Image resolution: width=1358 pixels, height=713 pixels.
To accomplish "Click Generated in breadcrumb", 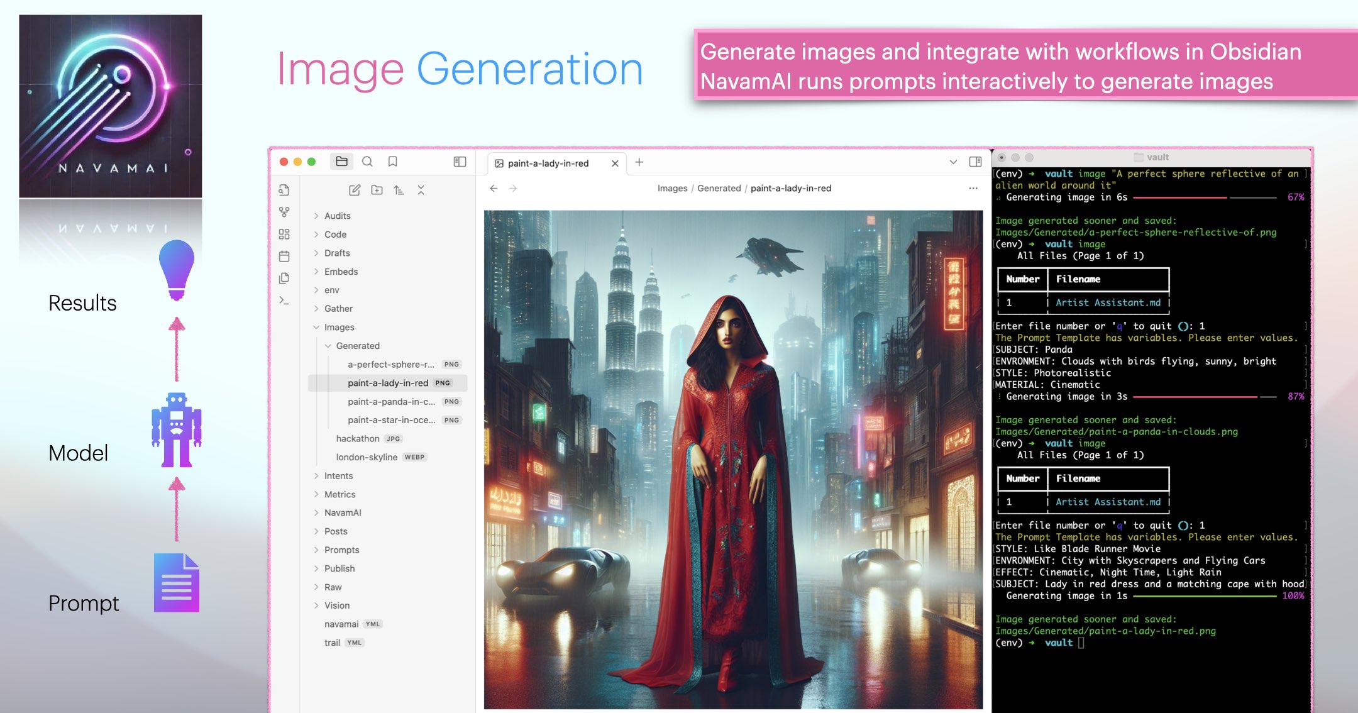I will (x=719, y=188).
